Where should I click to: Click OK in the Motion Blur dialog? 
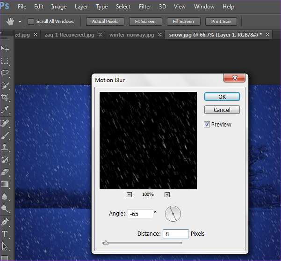pos(222,97)
